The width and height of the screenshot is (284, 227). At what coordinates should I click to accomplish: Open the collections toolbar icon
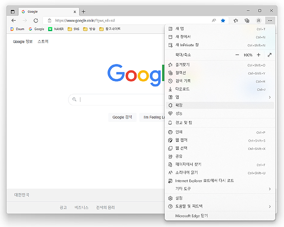[x=247, y=21]
